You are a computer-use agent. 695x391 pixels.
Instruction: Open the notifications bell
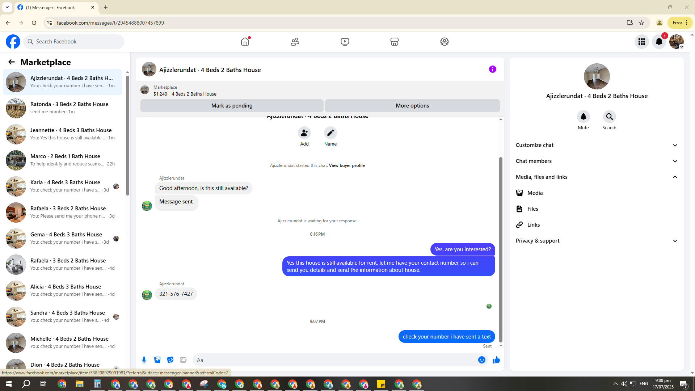pyautogui.click(x=659, y=42)
